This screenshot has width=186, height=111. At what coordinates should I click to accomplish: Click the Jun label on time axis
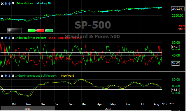pyautogui.click(x=127, y=104)
